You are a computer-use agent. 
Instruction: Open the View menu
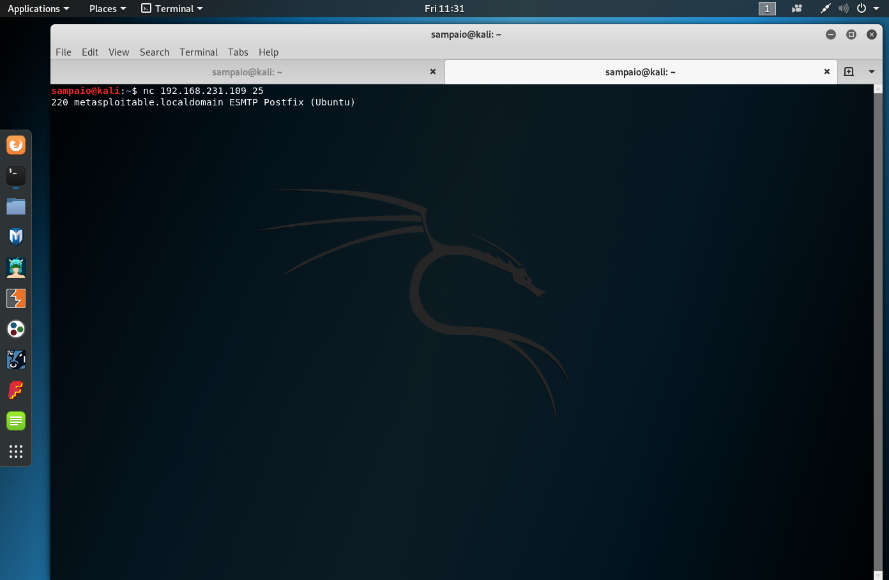coord(119,52)
